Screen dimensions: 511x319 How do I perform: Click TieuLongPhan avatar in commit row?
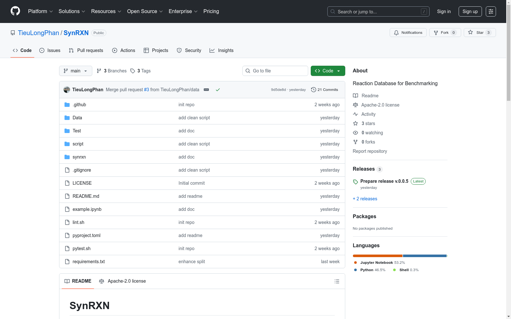coord(67,90)
